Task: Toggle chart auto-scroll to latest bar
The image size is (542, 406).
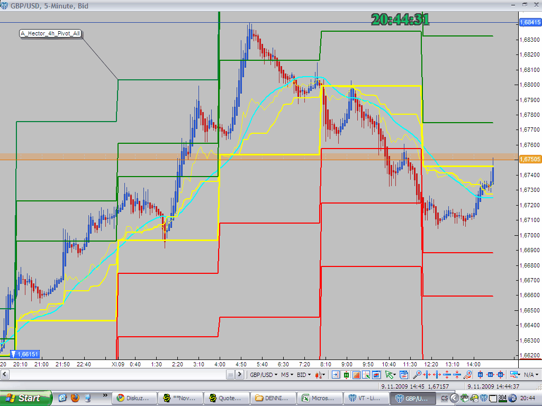Action: pyautogui.click(x=336, y=375)
